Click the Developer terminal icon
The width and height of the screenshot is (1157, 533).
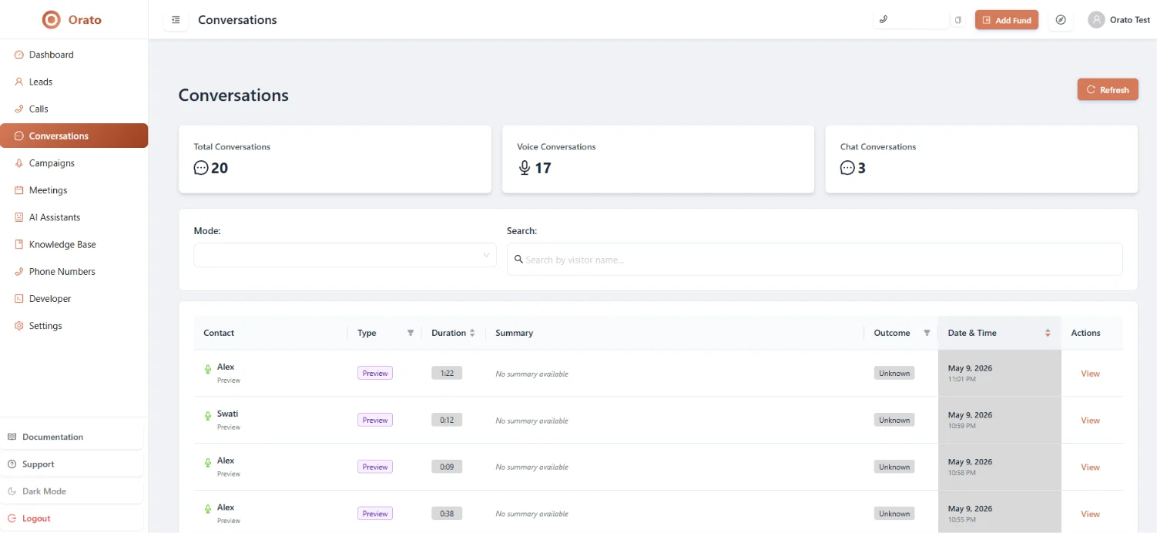click(x=19, y=299)
